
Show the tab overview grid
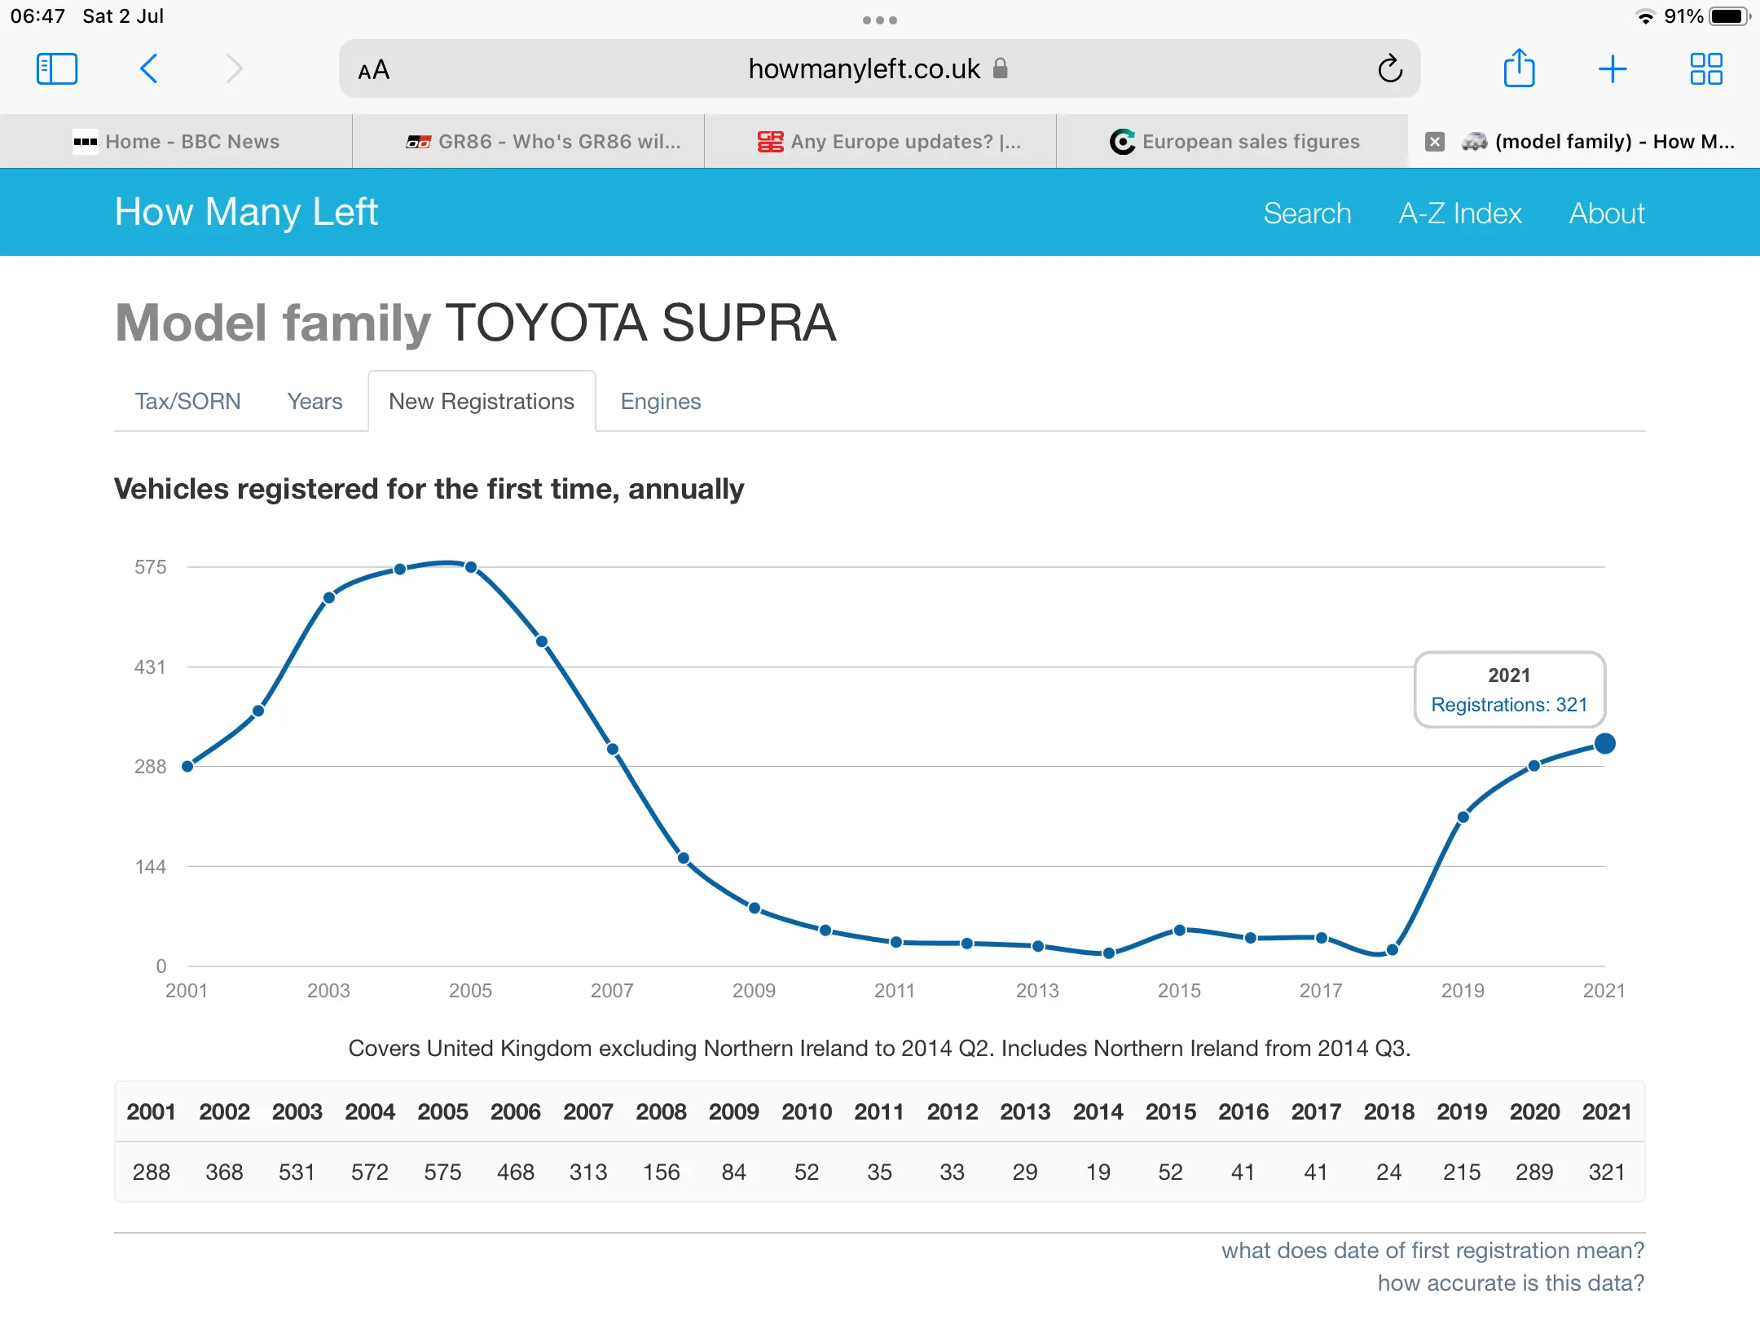click(x=1706, y=69)
